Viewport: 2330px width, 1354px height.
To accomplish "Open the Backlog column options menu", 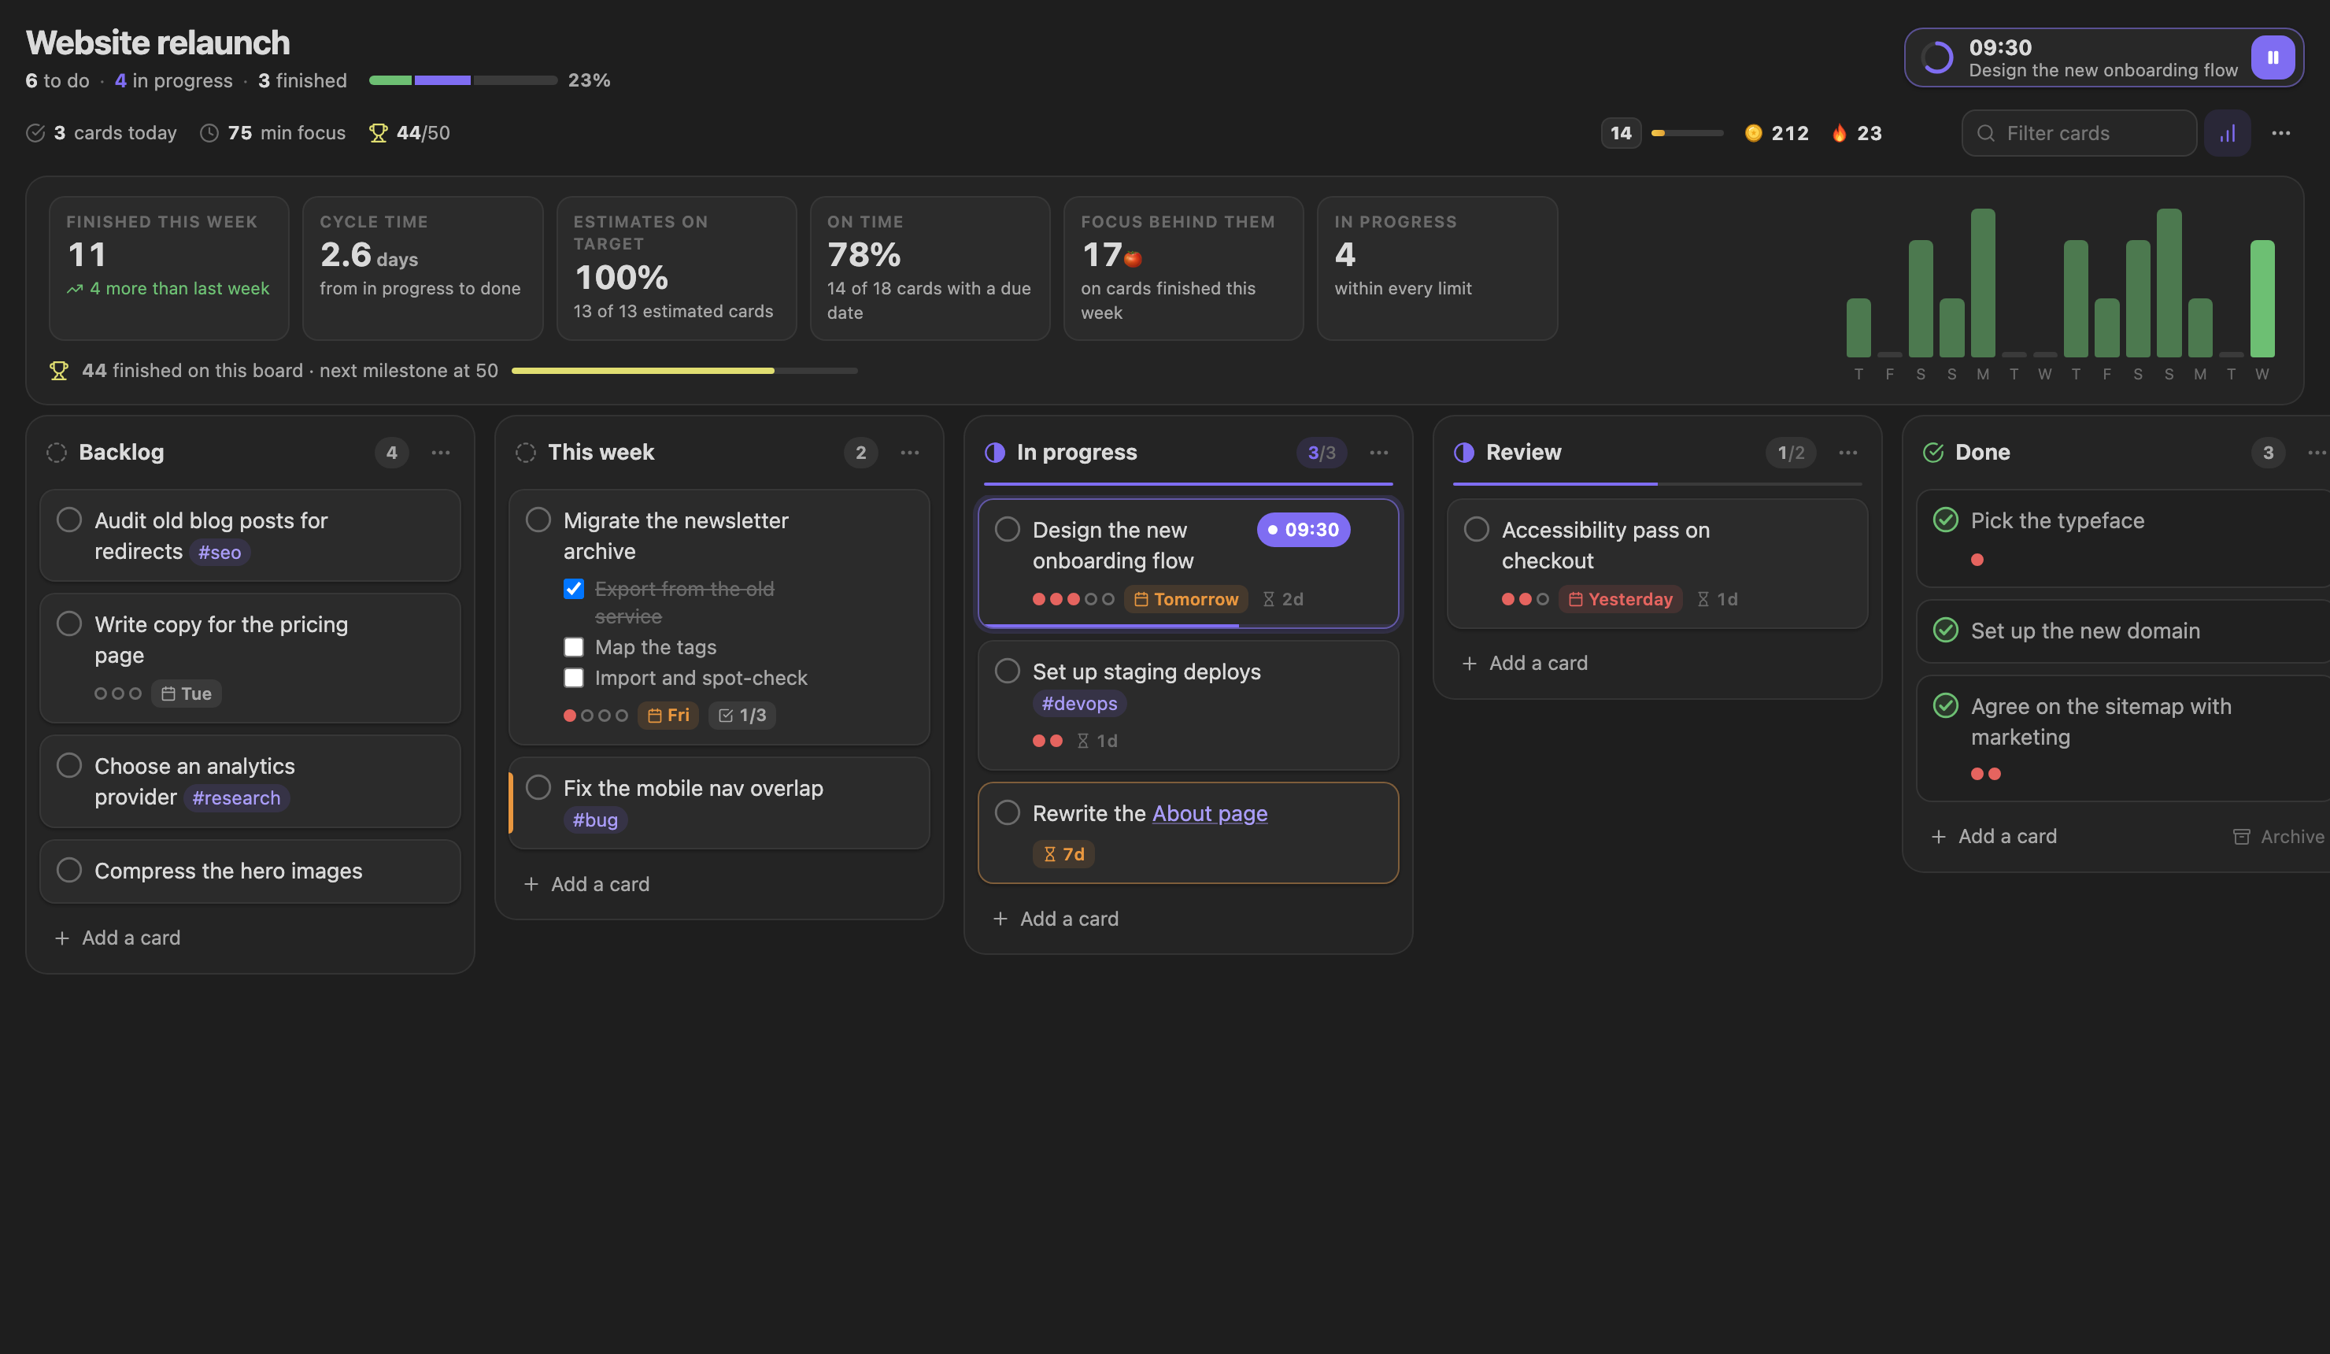I will [441, 453].
